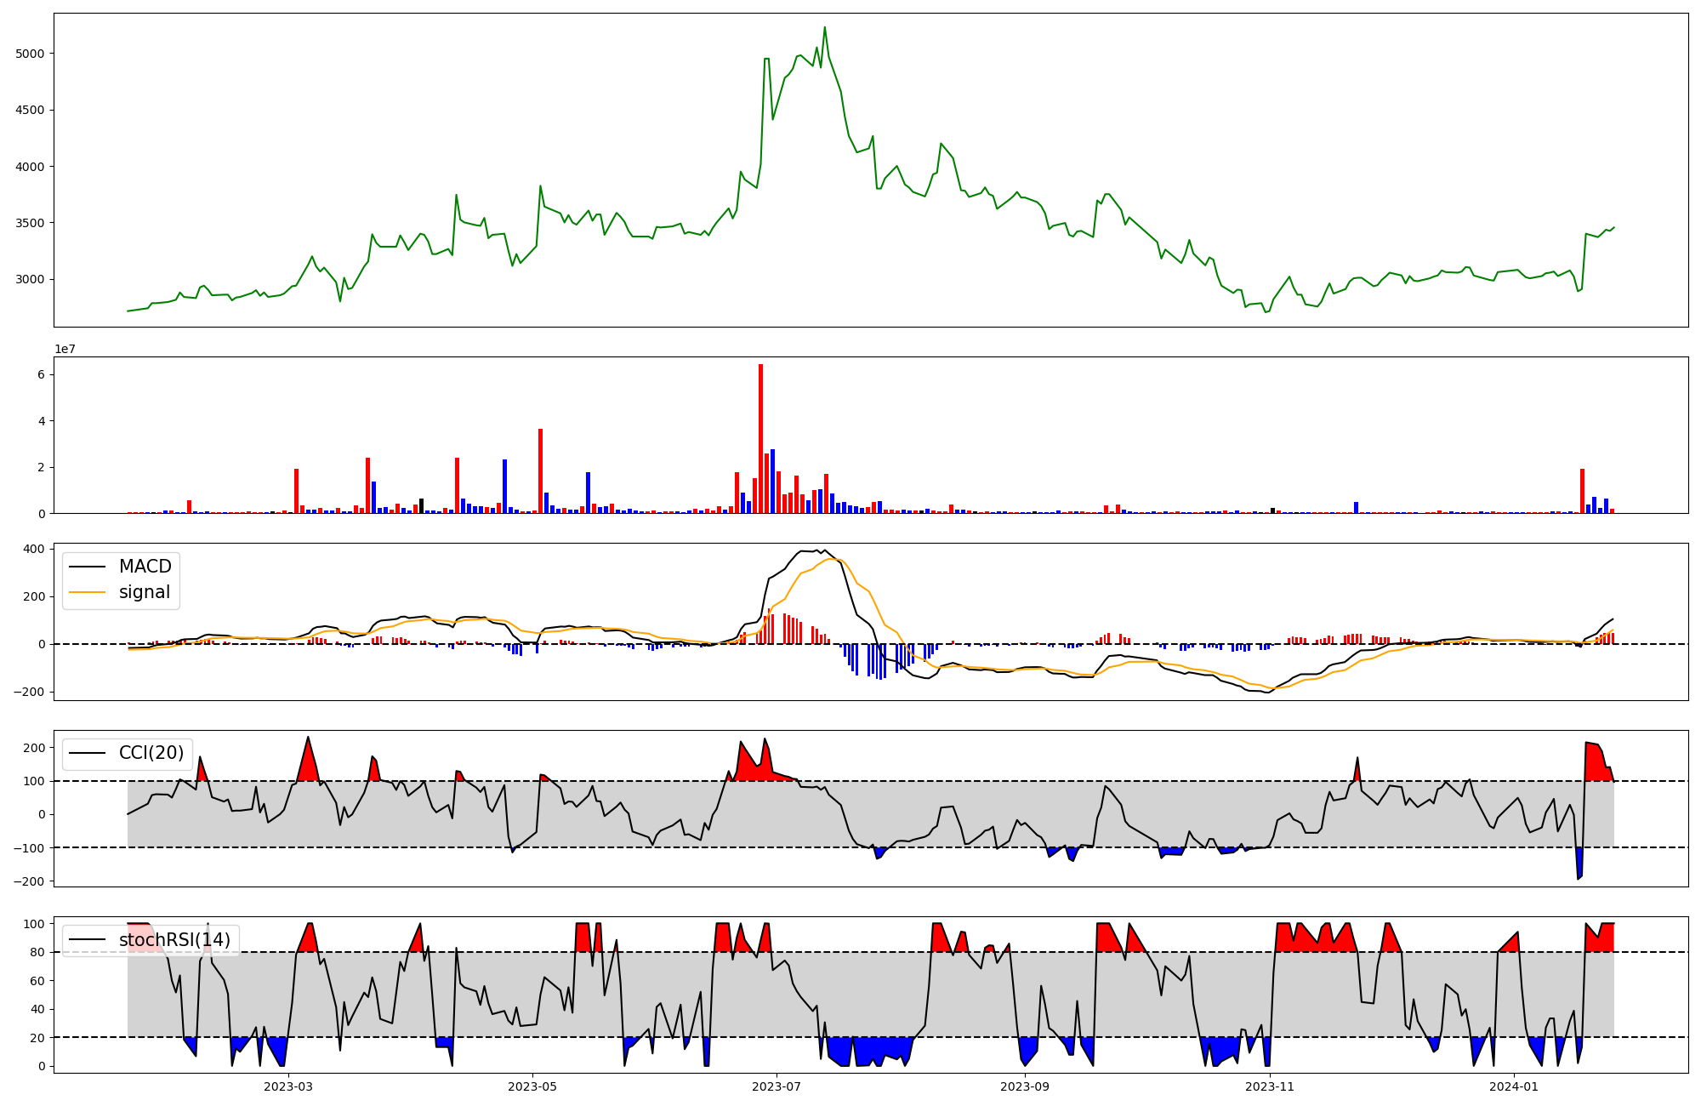
Task: Click the 2023-05 x-axis date label
Action: click(x=532, y=1086)
